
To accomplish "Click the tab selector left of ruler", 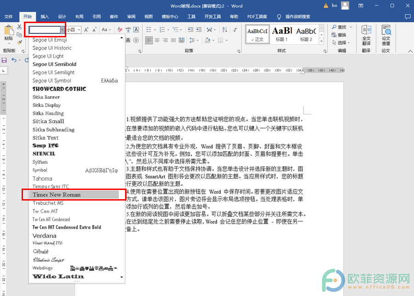I will tap(4, 71).
